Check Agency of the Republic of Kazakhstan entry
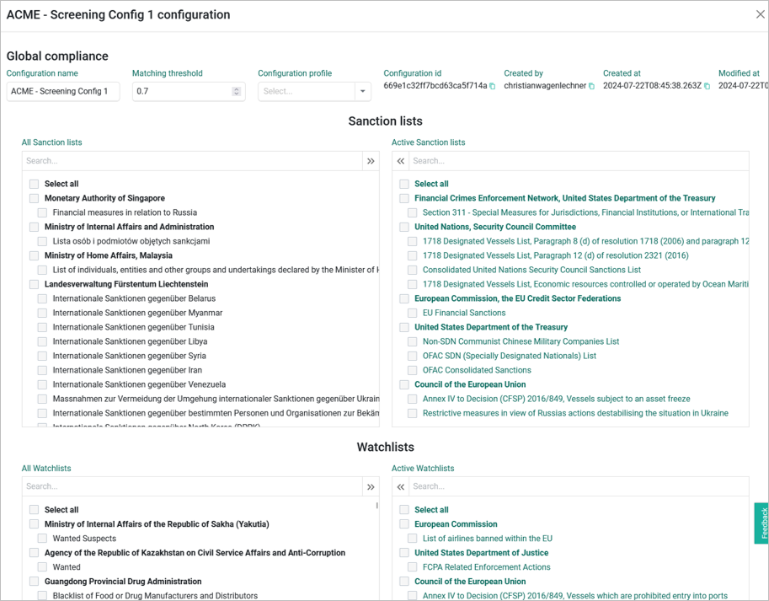Screen dimensions: 769x601 click(34, 553)
